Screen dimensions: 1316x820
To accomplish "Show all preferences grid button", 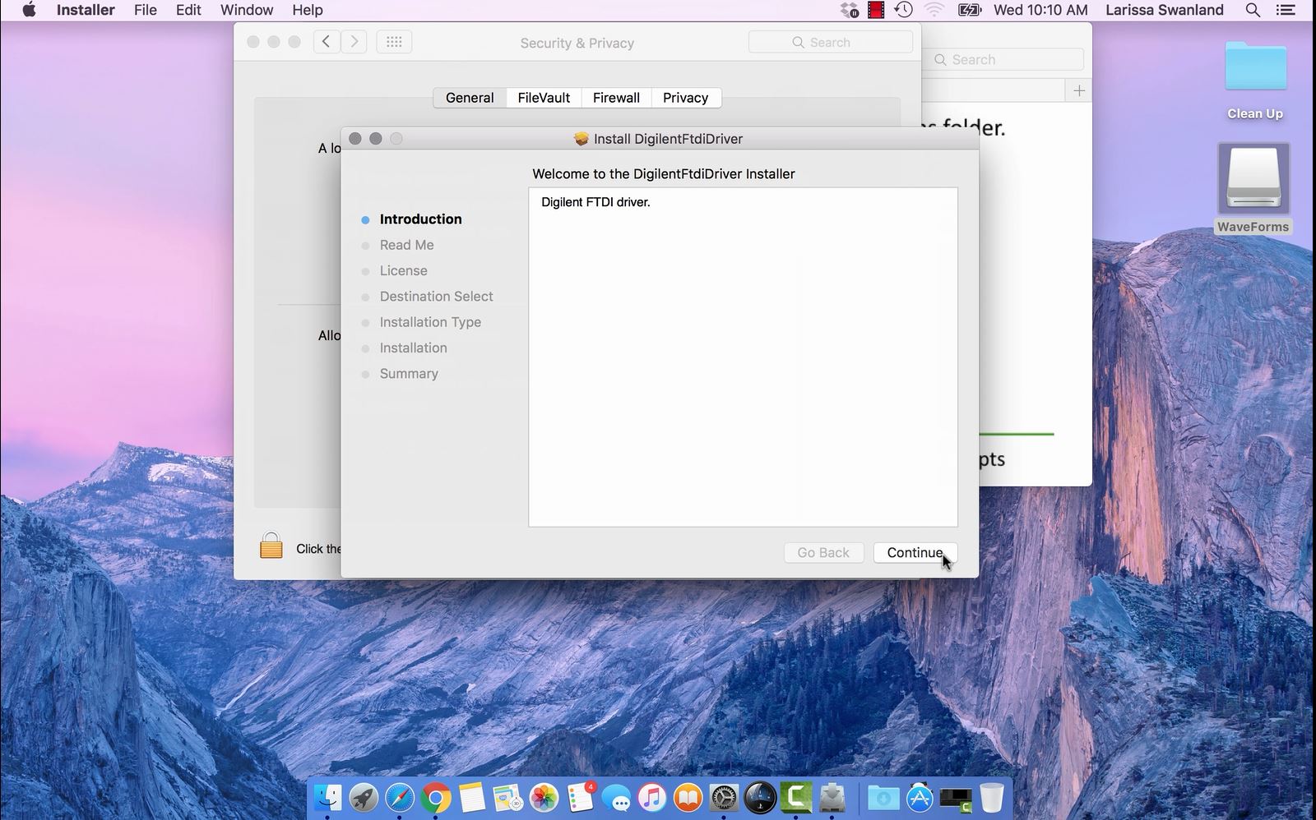I will point(394,42).
